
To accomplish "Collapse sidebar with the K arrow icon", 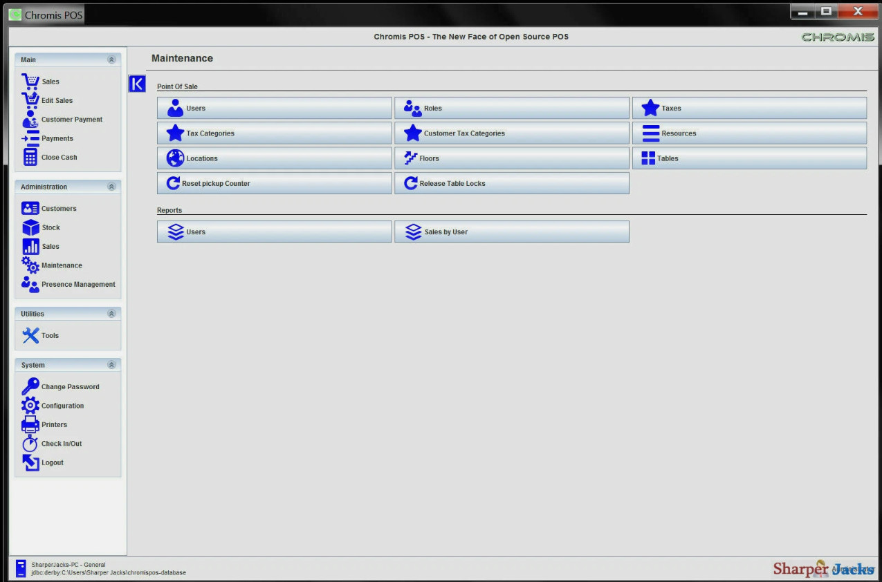I will pyautogui.click(x=137, y=84).
